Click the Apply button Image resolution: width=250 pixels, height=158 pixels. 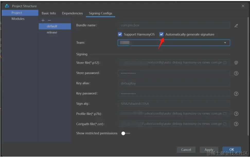point(209,150)
